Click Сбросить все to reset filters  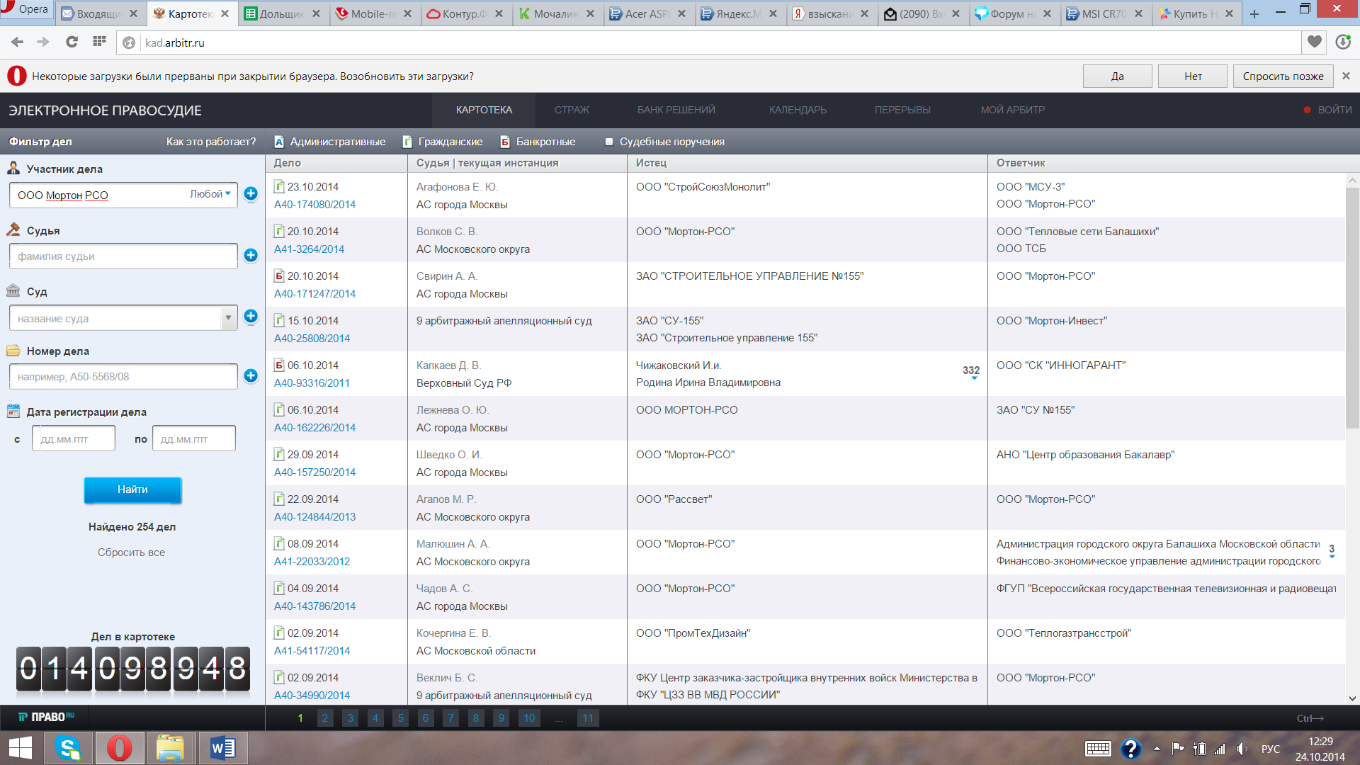coord(131,552)
